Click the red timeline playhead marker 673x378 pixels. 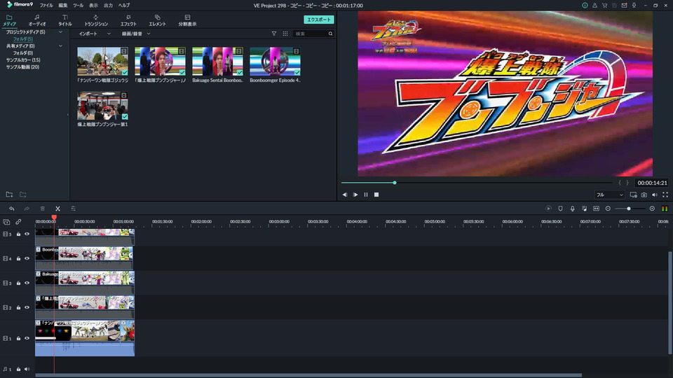[54, 218]
